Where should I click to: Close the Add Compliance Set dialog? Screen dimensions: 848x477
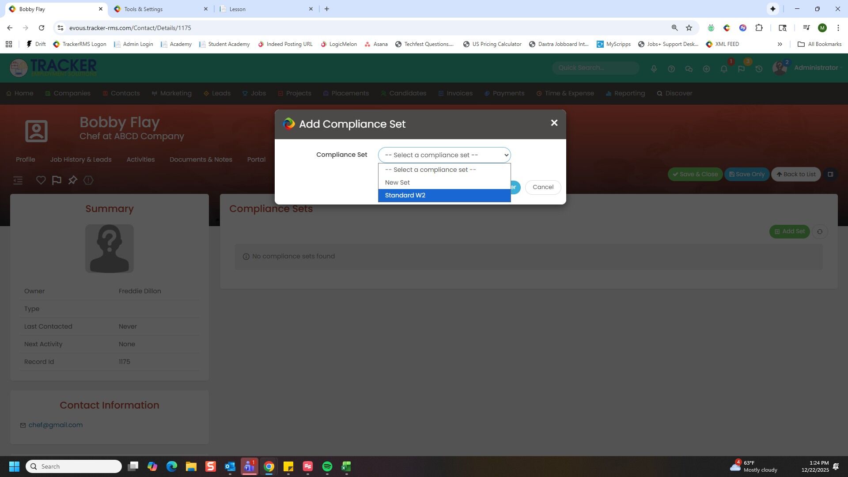(554, 123)
